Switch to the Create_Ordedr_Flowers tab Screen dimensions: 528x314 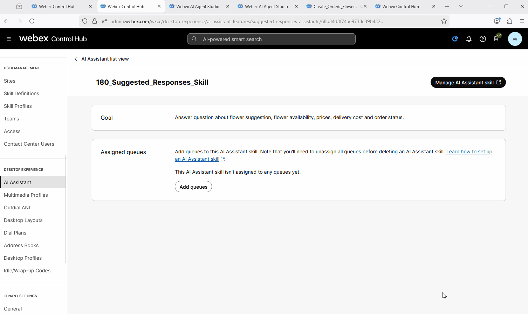pyautogui.click(x=335, y=6)
